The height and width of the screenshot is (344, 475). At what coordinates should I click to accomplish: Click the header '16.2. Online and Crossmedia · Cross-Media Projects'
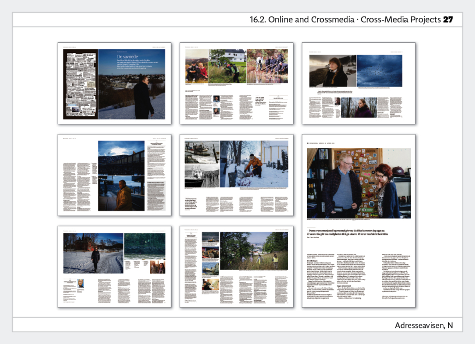[x=345, y=20]
